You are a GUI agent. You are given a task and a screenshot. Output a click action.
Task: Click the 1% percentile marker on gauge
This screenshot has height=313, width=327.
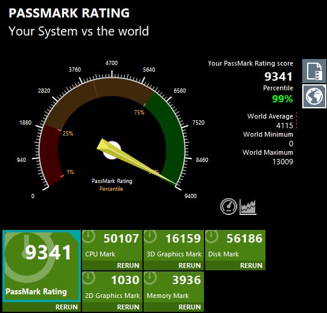[x=70, y=172]
